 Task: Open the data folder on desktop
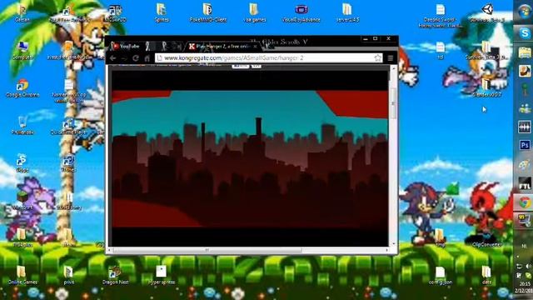pyautogui.click(x=486, y=276)
